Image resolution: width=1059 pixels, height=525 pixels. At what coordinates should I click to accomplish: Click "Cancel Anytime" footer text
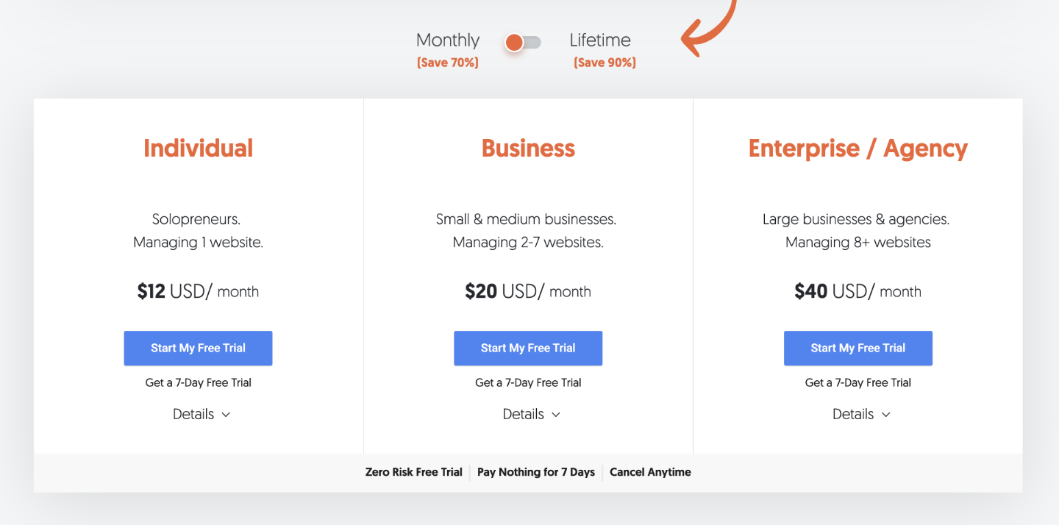coord(650,473)
